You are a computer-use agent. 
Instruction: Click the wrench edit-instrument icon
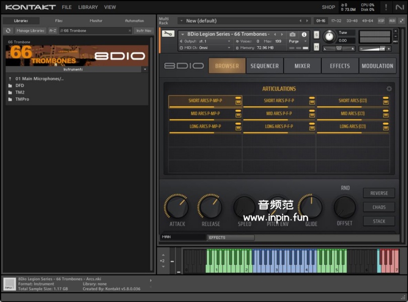click(168, 34)
